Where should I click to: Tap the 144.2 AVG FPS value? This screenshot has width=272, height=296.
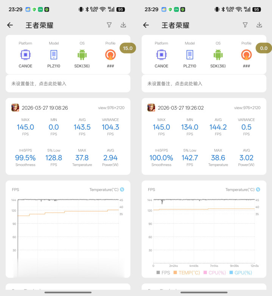point(218,127)
